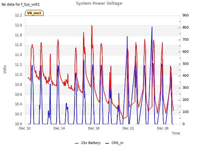Click the 10.0 left axis value

click(19, 124)
